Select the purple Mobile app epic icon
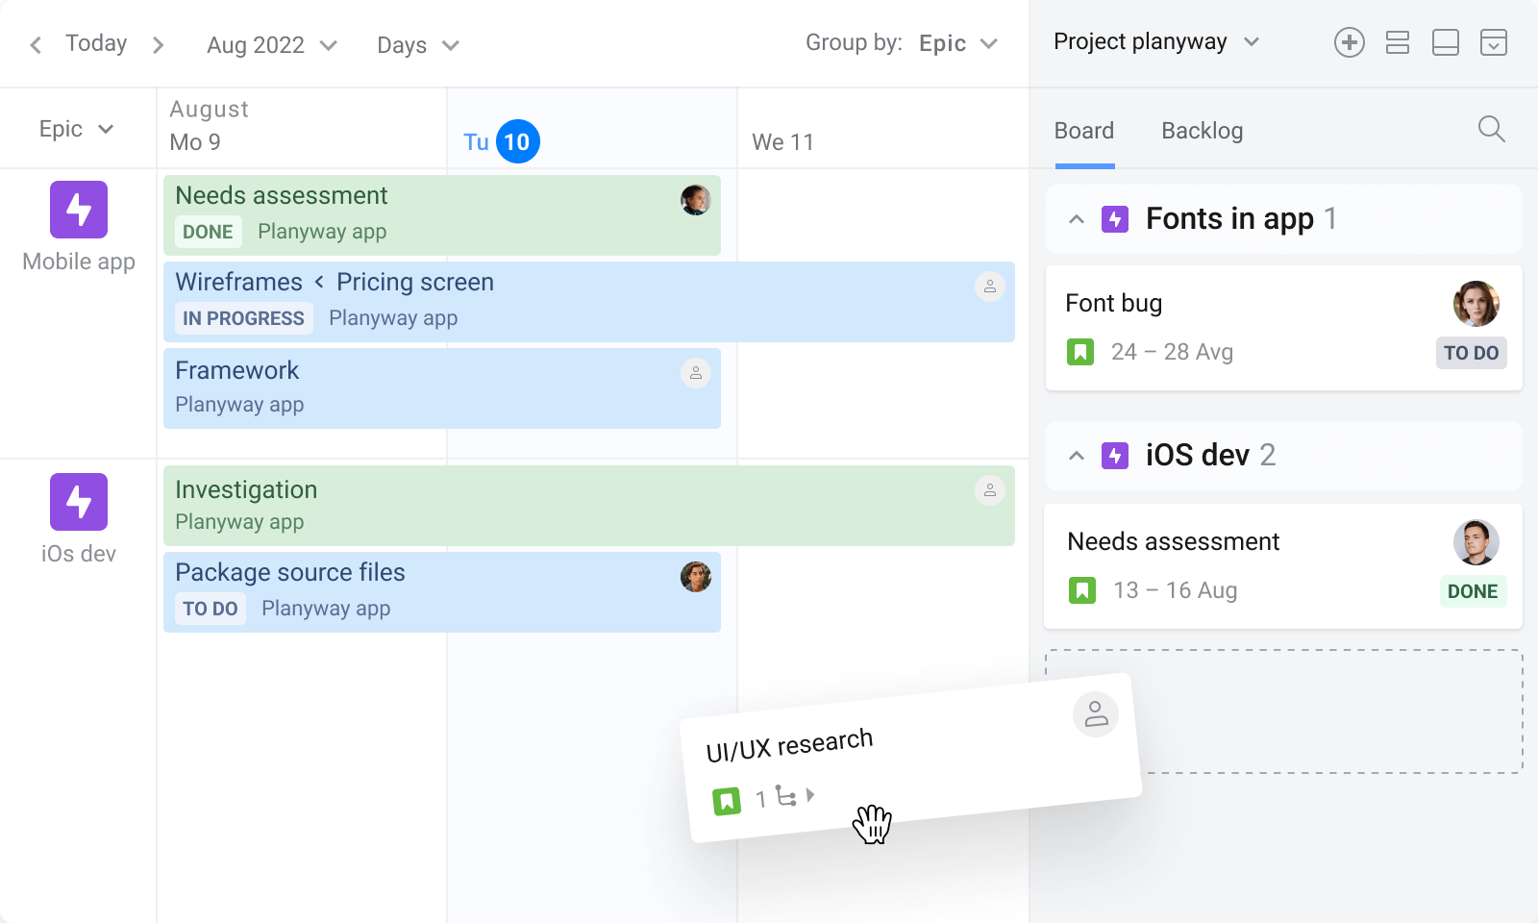The image size is (1538, 923). [x=78, y=209]
